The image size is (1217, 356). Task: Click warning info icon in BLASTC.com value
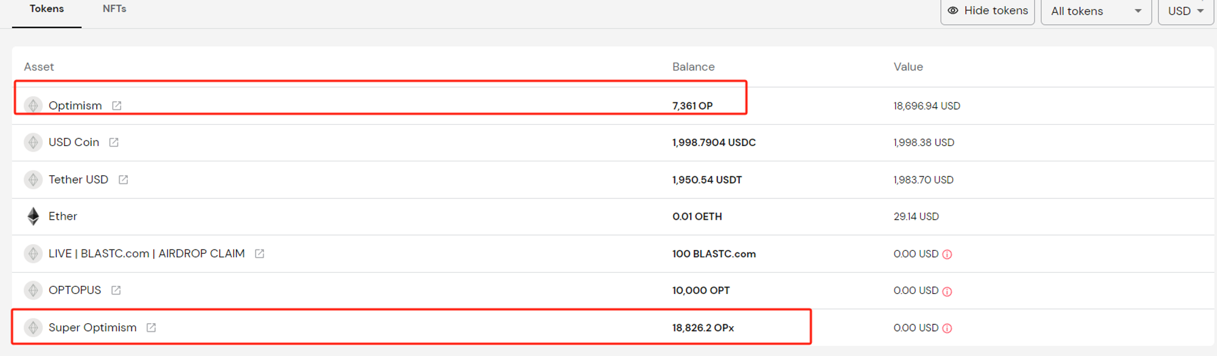tap(947, 254)
